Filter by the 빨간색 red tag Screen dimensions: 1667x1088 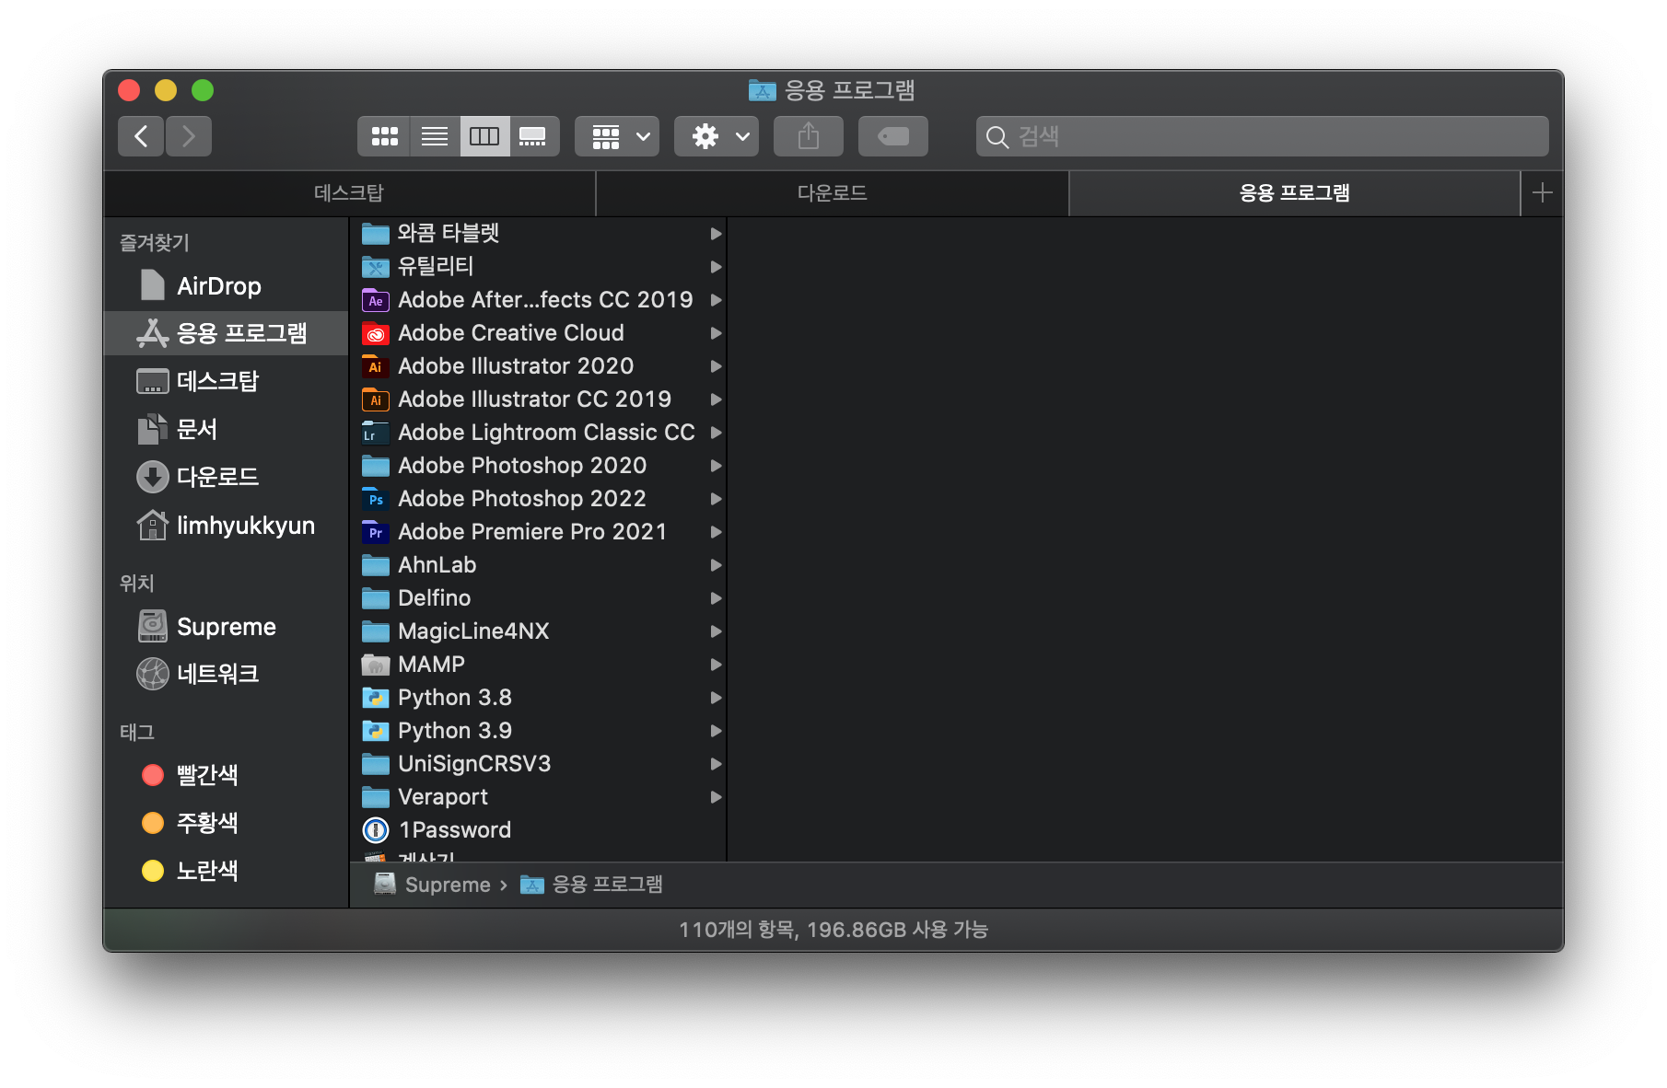coord(226,775)
